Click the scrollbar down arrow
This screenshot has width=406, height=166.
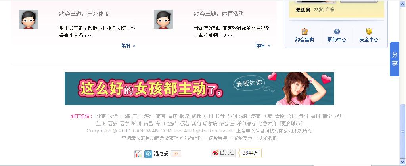[x=403, y=162]
